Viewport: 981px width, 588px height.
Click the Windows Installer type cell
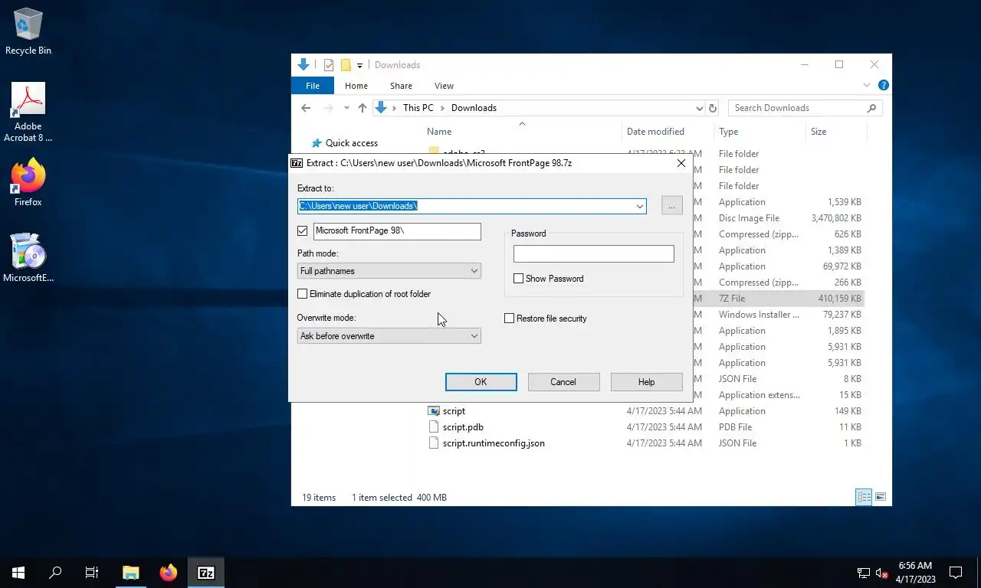click(x=759, y=315)
